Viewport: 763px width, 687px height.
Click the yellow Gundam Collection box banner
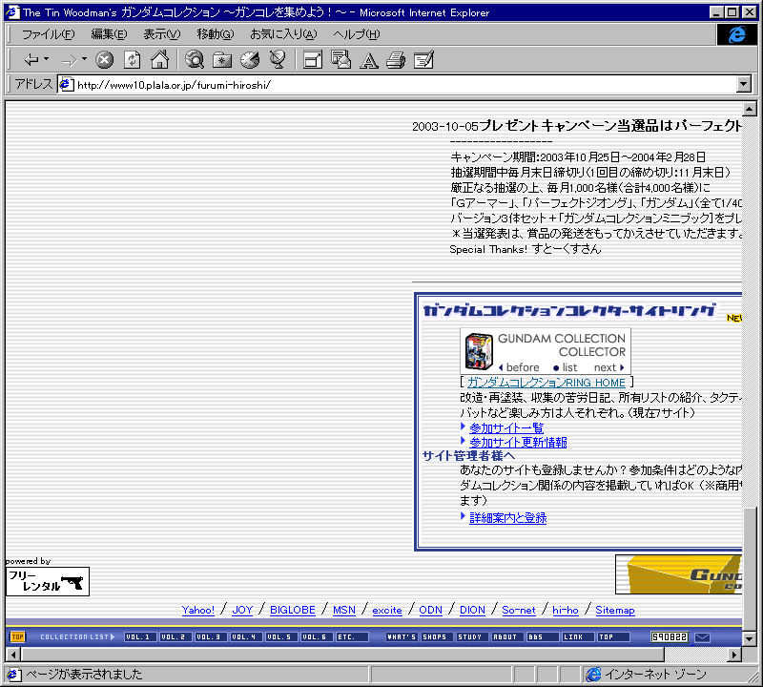[679, 574]
